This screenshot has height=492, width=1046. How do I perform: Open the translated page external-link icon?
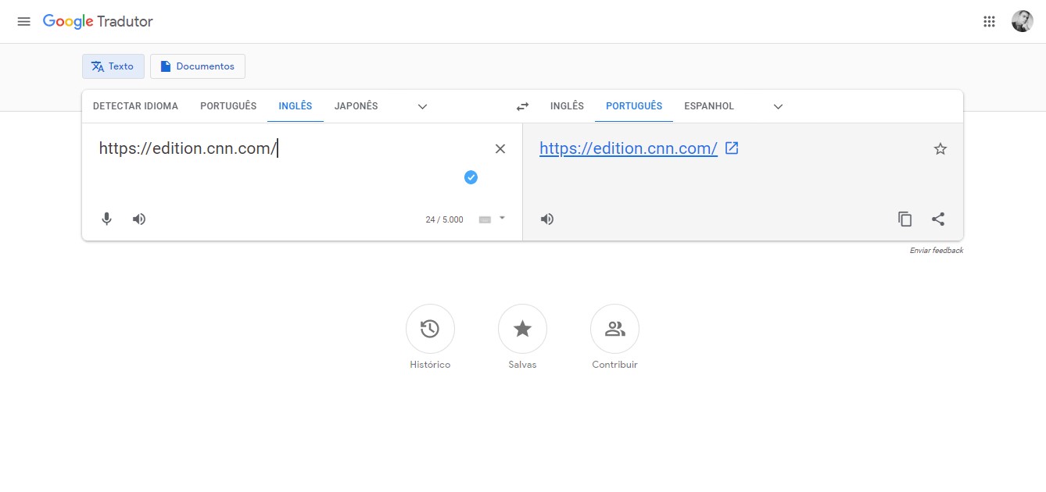click(x=732, y=148)
